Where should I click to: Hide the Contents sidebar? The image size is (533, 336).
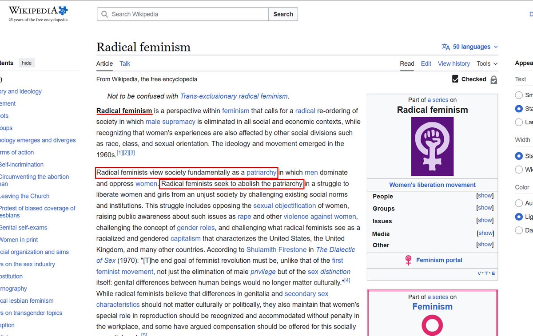point(27,63)
